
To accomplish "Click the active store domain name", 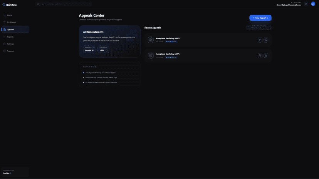I will (x=289, y=5).
